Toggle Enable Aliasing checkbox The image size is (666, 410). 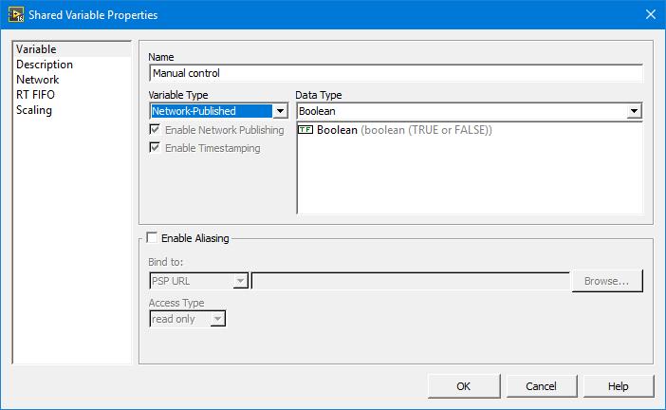(152, 237)
